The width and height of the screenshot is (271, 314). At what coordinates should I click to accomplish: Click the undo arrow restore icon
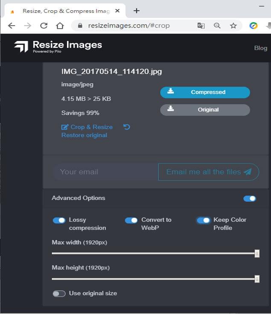coord(127,127)
